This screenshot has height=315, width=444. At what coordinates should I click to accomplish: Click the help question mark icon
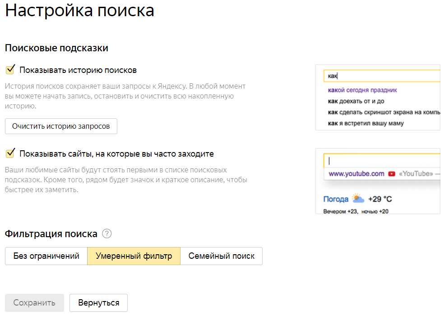click(x=106, y=234)
